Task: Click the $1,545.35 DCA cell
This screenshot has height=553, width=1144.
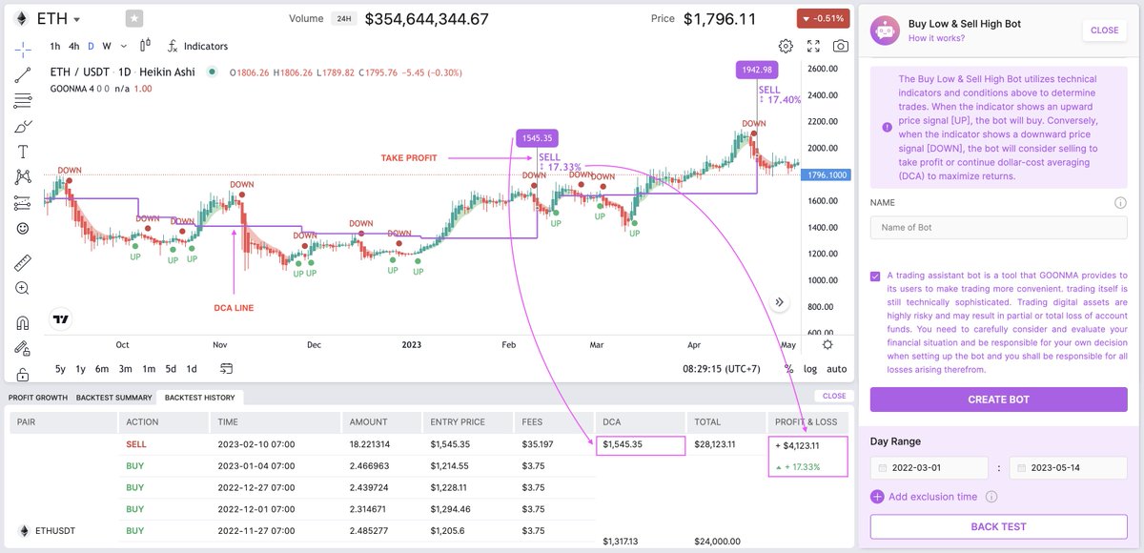Action: click(x=641, y=444)
